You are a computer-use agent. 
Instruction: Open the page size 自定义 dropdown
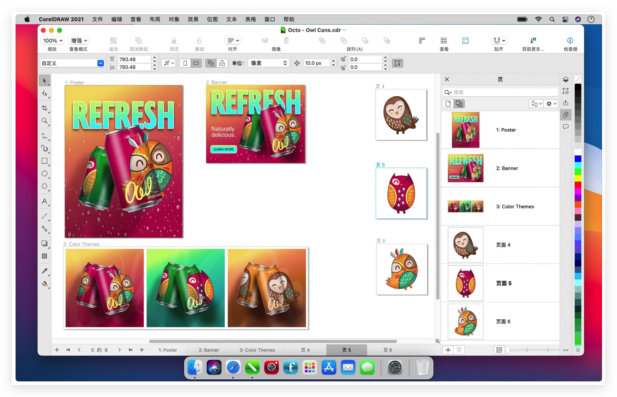101,63
